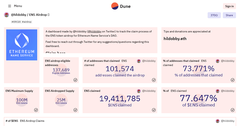Click the Dune logo
The width and height of the screenshot is (240, 126).
coord(121,6)
